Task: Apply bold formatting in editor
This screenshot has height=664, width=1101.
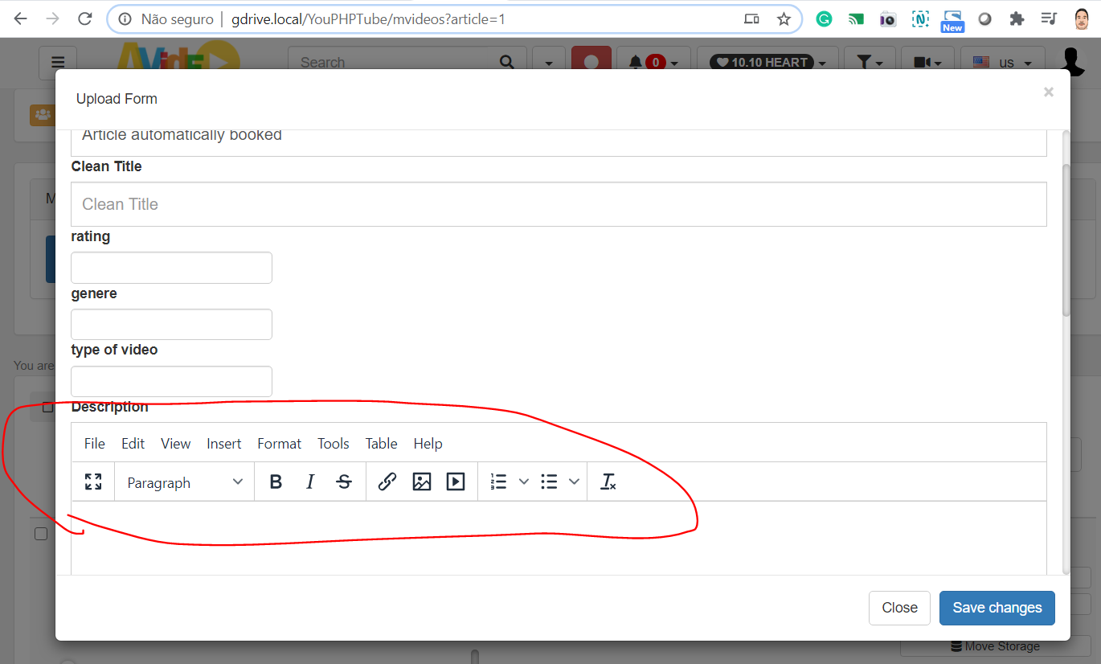Action: 276,482
